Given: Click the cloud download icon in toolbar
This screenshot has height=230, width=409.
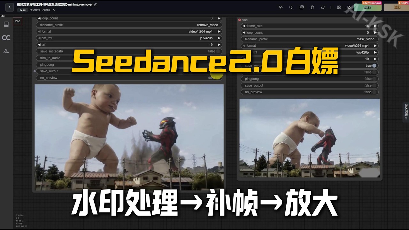Looking at the screenshot, I should tap(291, 7).
